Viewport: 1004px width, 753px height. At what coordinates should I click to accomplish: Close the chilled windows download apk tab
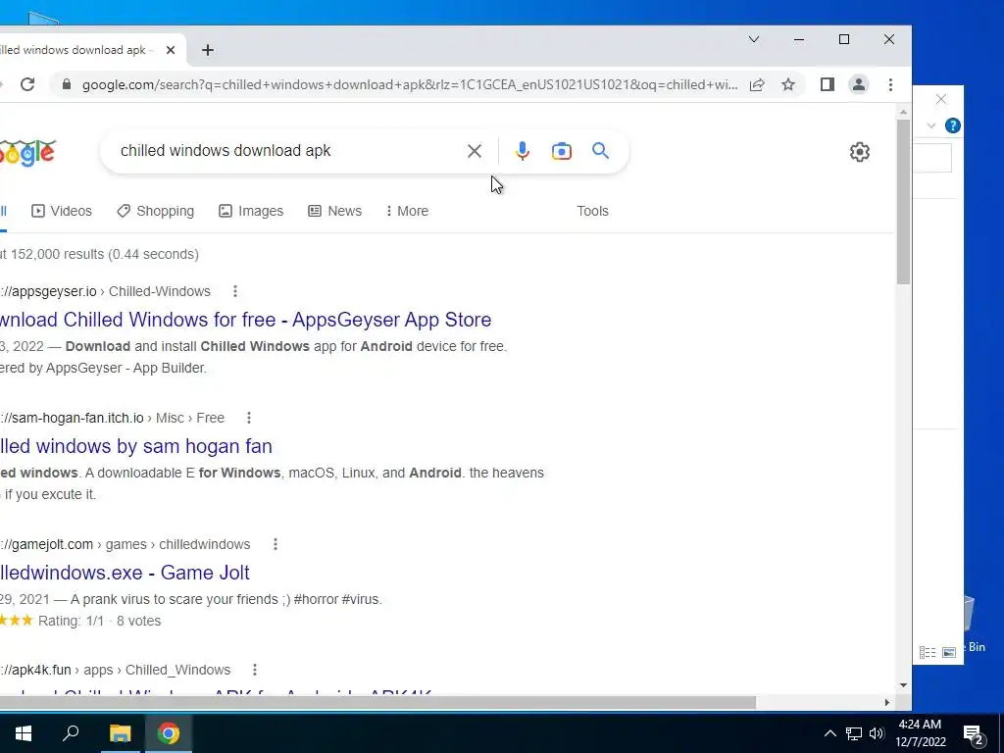point(171,50)
